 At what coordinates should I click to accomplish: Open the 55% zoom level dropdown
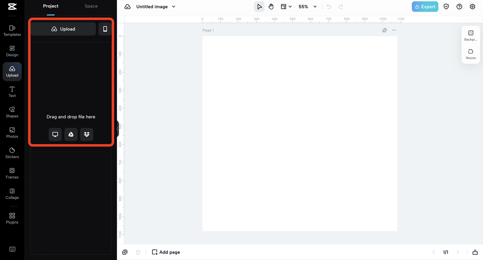click(x=308, y=6)
